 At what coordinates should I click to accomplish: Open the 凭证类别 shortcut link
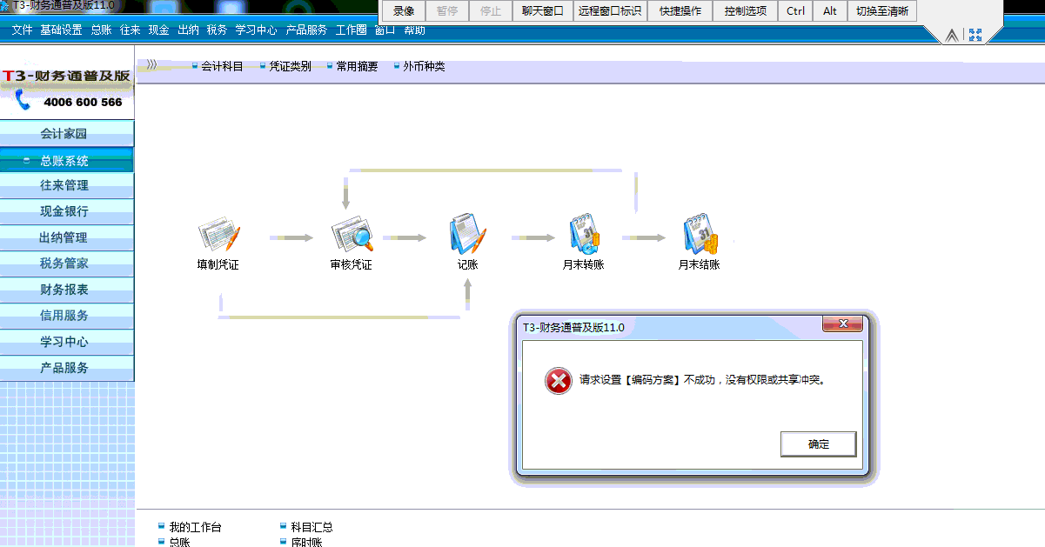tap(290, 66)
